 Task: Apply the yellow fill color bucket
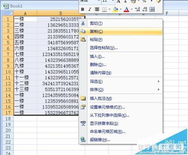[115, 9]
